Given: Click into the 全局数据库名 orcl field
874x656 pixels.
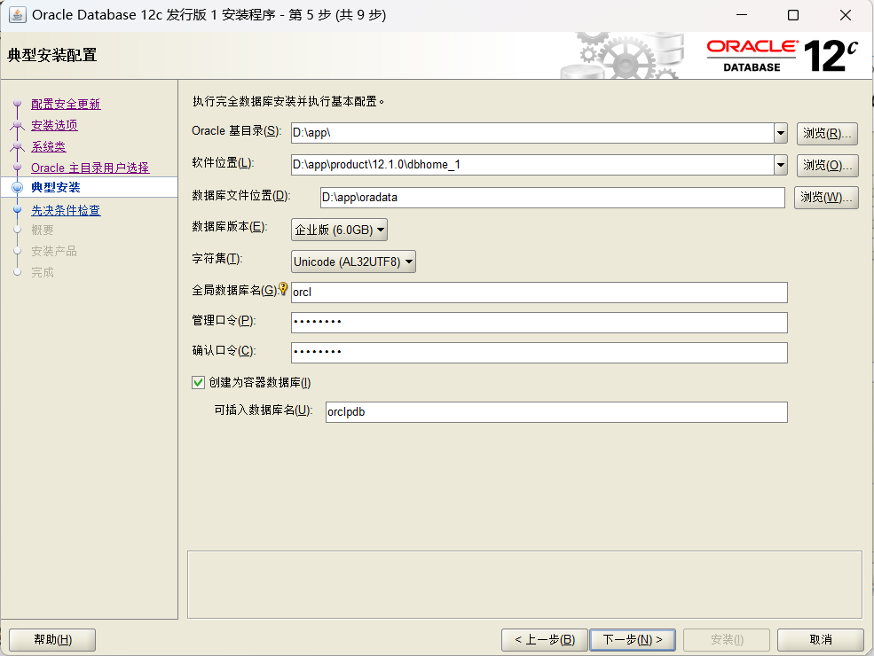Looking at the screenshot, I should click(539, 293).
